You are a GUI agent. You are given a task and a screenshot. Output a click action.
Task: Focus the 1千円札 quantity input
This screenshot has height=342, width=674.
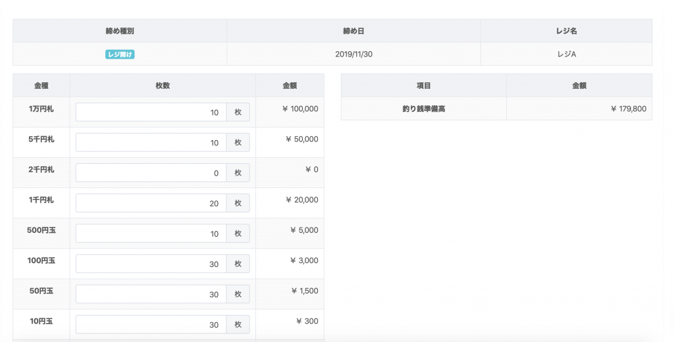coord(151,203)
